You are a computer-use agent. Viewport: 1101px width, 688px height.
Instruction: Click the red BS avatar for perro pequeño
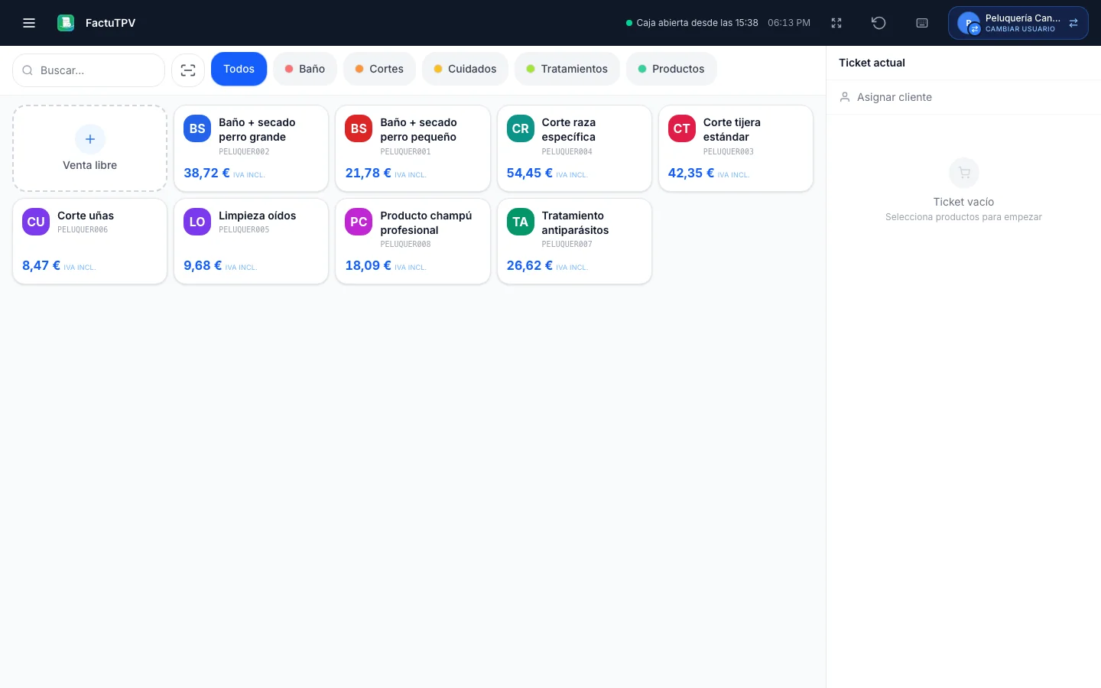pyautogui.click(x=359, y=128)
